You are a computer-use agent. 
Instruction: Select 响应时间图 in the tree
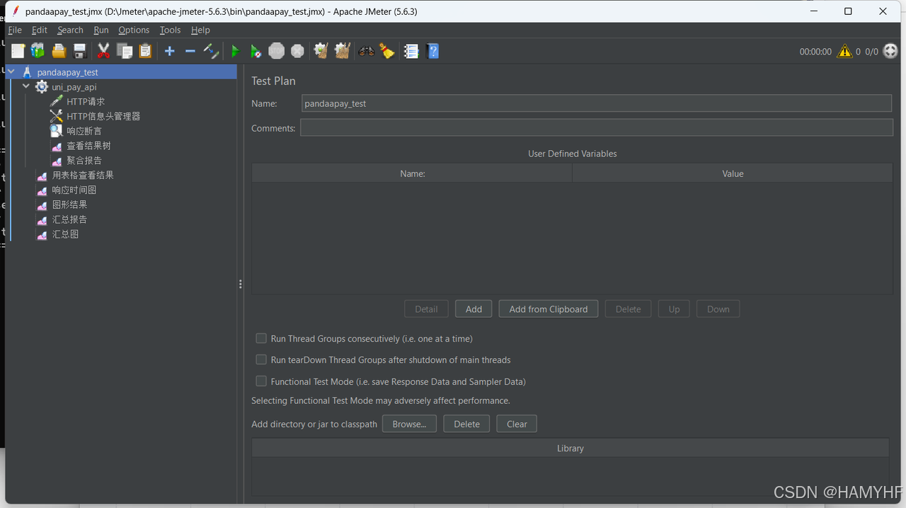pos(74,190)
